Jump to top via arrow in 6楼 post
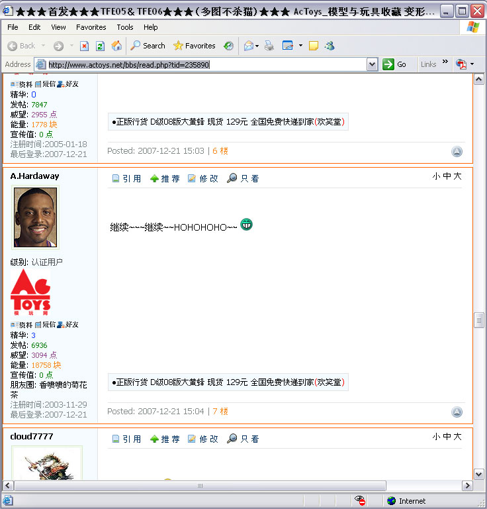This screenshot has height=509, width=487. 457,151
